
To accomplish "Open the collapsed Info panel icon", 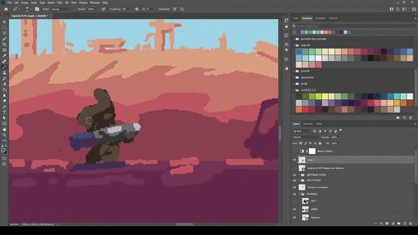I will click(286, 35).
